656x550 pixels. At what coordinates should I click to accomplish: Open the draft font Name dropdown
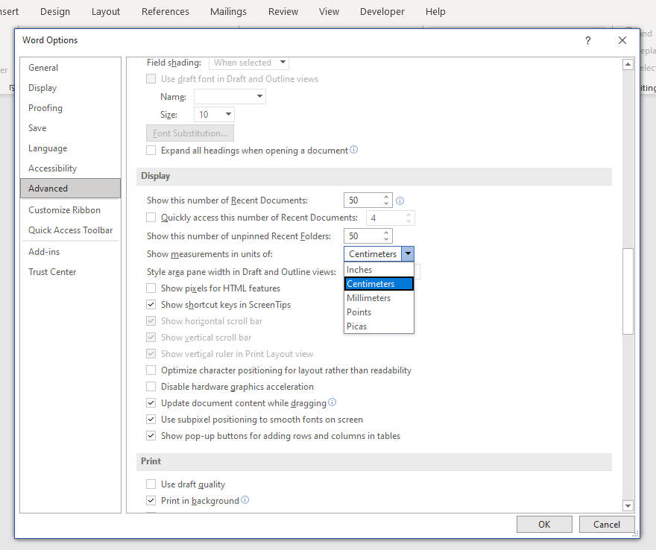click(x=260, y=97)
